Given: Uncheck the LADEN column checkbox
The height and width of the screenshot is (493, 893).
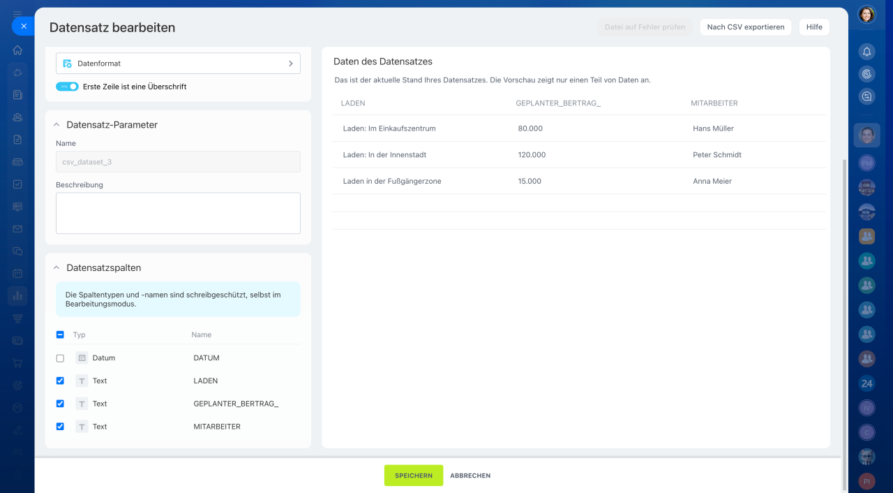Looking at the screenshot, I should [x=60, y=381].
